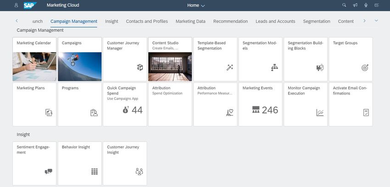This screenshot has width=390, height=187.
Task: Click Segmentation Models hierarchy icon
Action: click(274, 67)
